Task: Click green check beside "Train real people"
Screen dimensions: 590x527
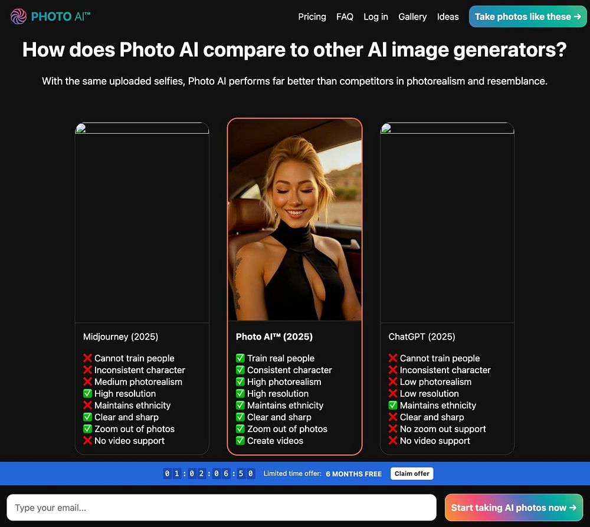Action: pos(240,358)
